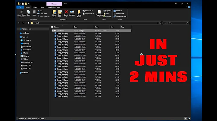
Task: Open the File menu tab
Action: click(20, 7)
